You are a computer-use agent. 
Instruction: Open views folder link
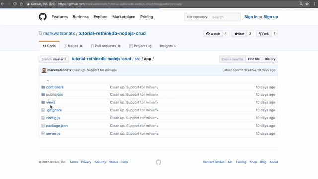pos(51,102)
